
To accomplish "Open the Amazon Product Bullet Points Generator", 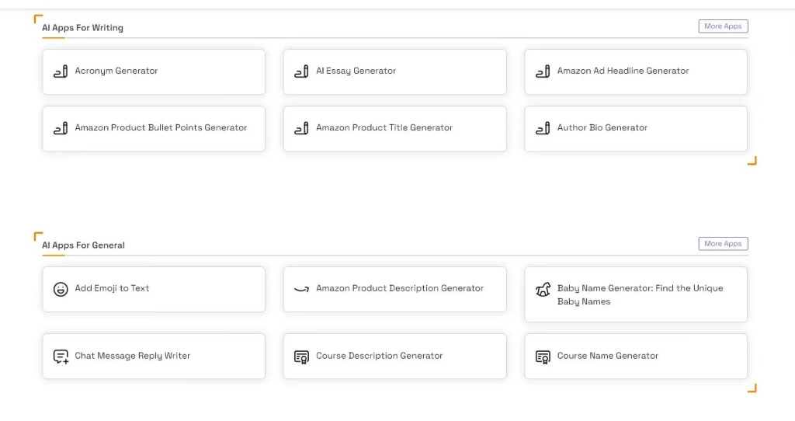I will (x=161, y=128).
